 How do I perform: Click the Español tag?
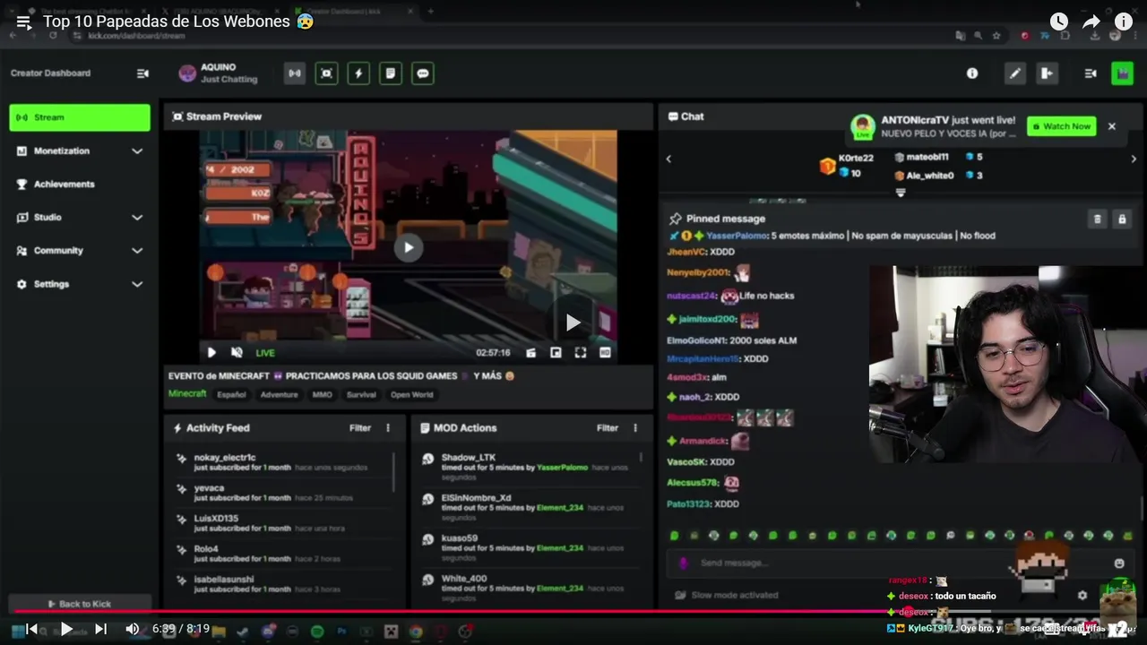coord(231,395)
